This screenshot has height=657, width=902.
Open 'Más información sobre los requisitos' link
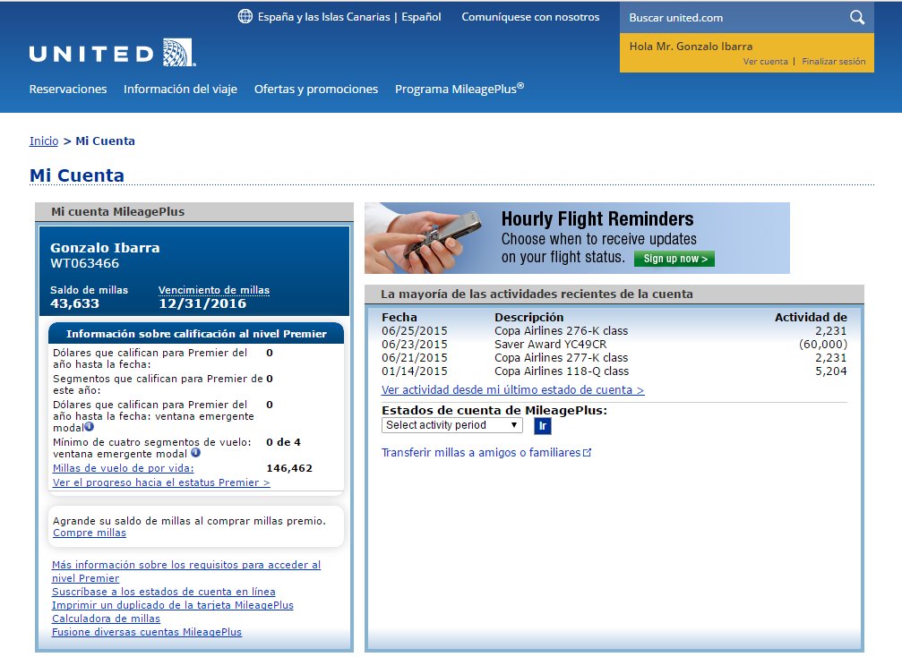(x=186, y=571)
